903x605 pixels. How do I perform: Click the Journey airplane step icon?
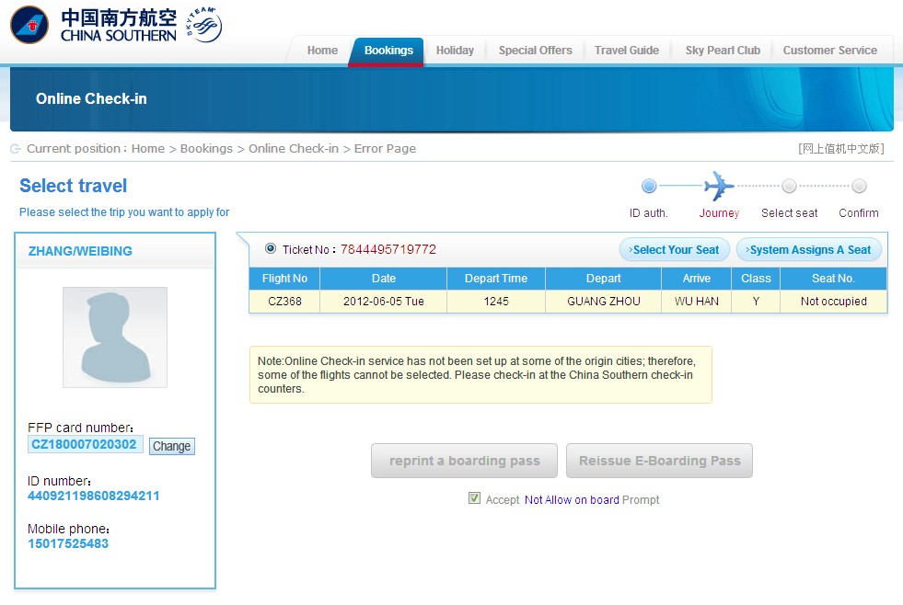tap(719, 187)
